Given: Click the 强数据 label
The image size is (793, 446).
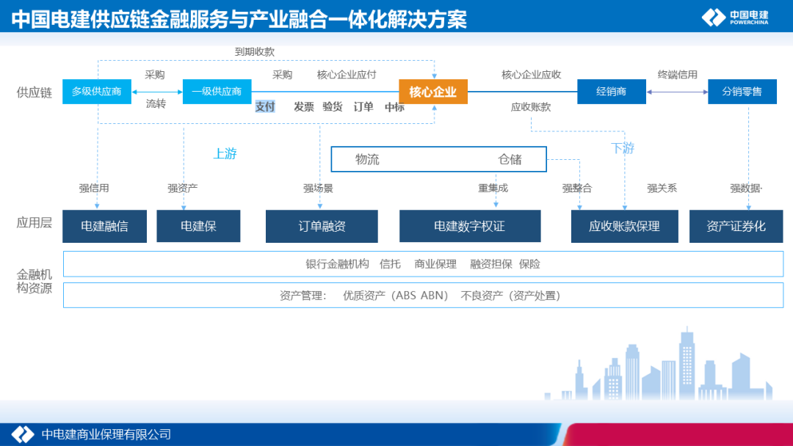Looking at the screenshot, I should point(745,189).
